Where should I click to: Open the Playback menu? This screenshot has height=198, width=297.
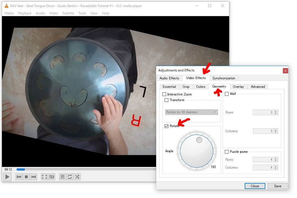pyautogui.click(x=25, y=13)
